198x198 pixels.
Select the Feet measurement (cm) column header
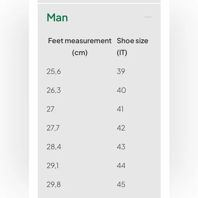coord(80,46)
